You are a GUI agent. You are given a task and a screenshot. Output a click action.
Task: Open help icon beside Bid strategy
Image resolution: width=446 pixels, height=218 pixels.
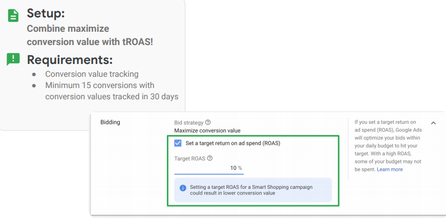click(x=208, y=123)
